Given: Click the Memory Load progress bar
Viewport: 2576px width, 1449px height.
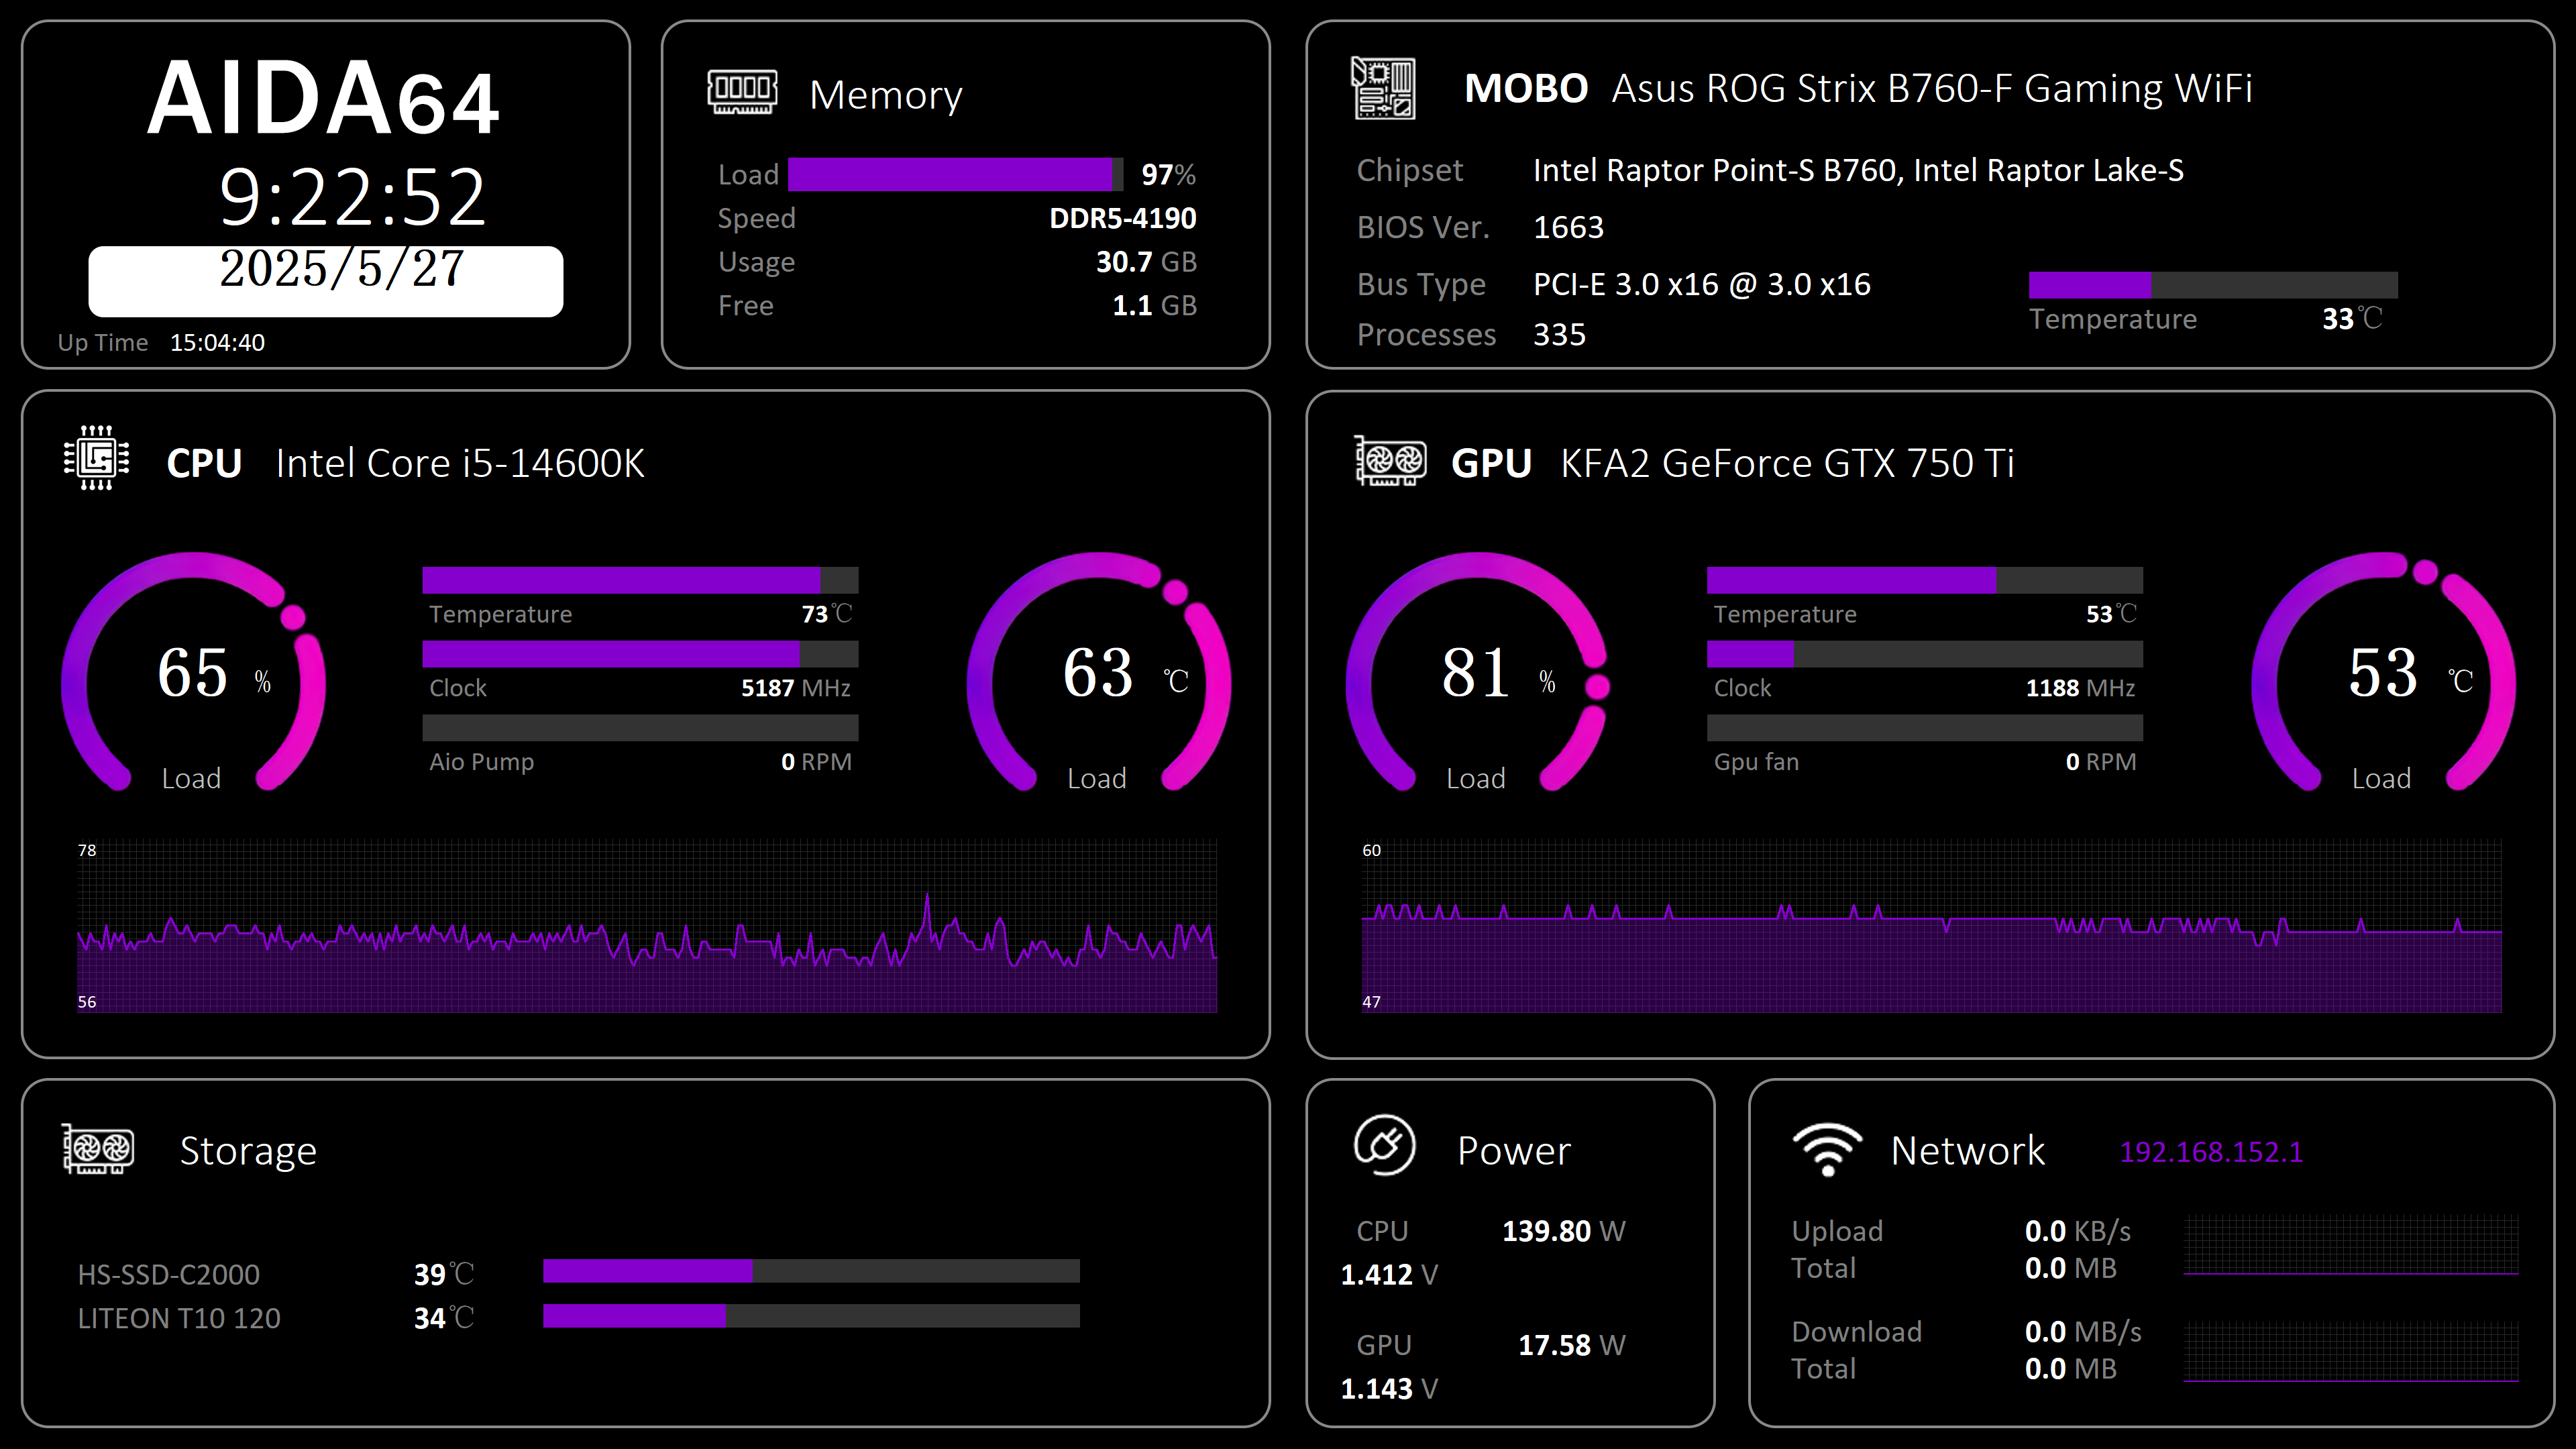Looking at the screenshot, I should [x=955, y=174].
